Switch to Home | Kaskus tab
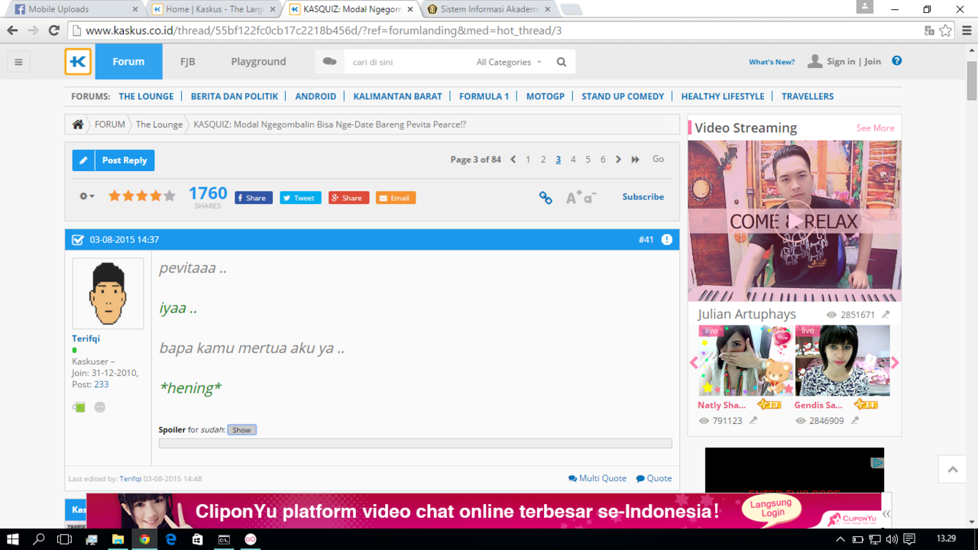 click(213, 9)
